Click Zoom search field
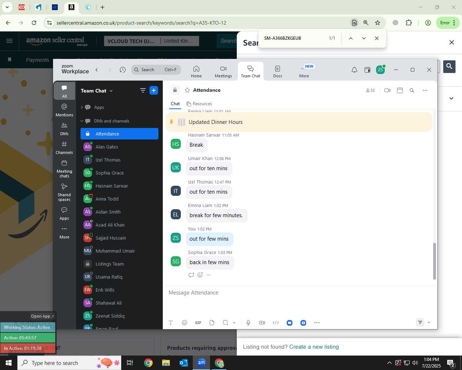The height and width of the screenshot is (370, 462). [x=156, y=70]
